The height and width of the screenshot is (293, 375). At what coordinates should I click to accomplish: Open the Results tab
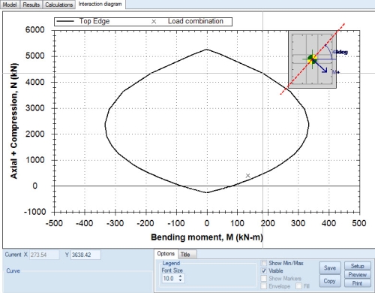(31, 5)
